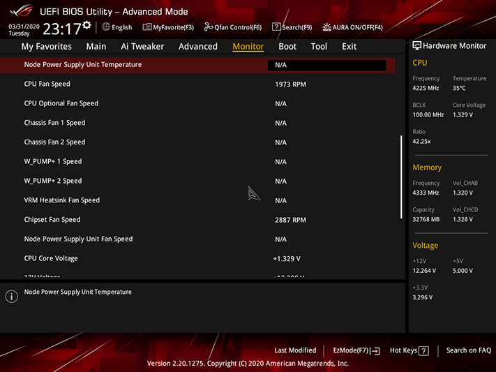Open MyFavorite(F3) menu

(x=168, y=27)
